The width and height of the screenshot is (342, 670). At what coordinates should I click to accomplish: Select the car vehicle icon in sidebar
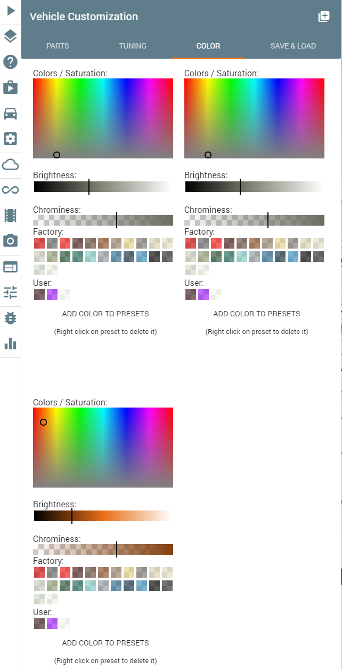point(11,113)
